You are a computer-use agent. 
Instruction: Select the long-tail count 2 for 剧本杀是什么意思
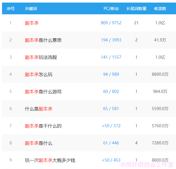136,40
